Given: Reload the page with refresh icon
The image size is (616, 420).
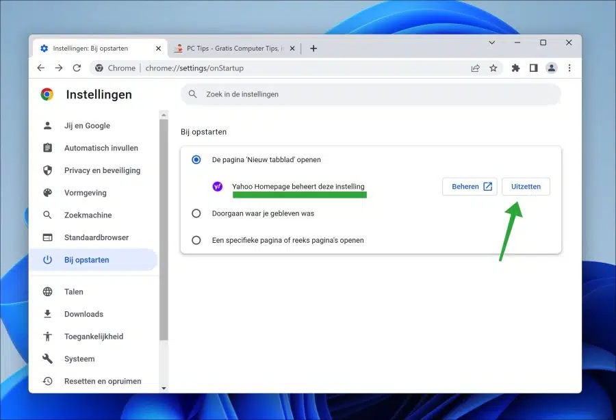Looking at the screenshot, I should (x=77, y=68).
